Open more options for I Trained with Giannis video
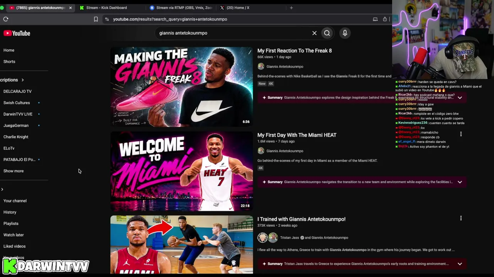The width and height of the screenshot is (494, 277). [461, 218]
